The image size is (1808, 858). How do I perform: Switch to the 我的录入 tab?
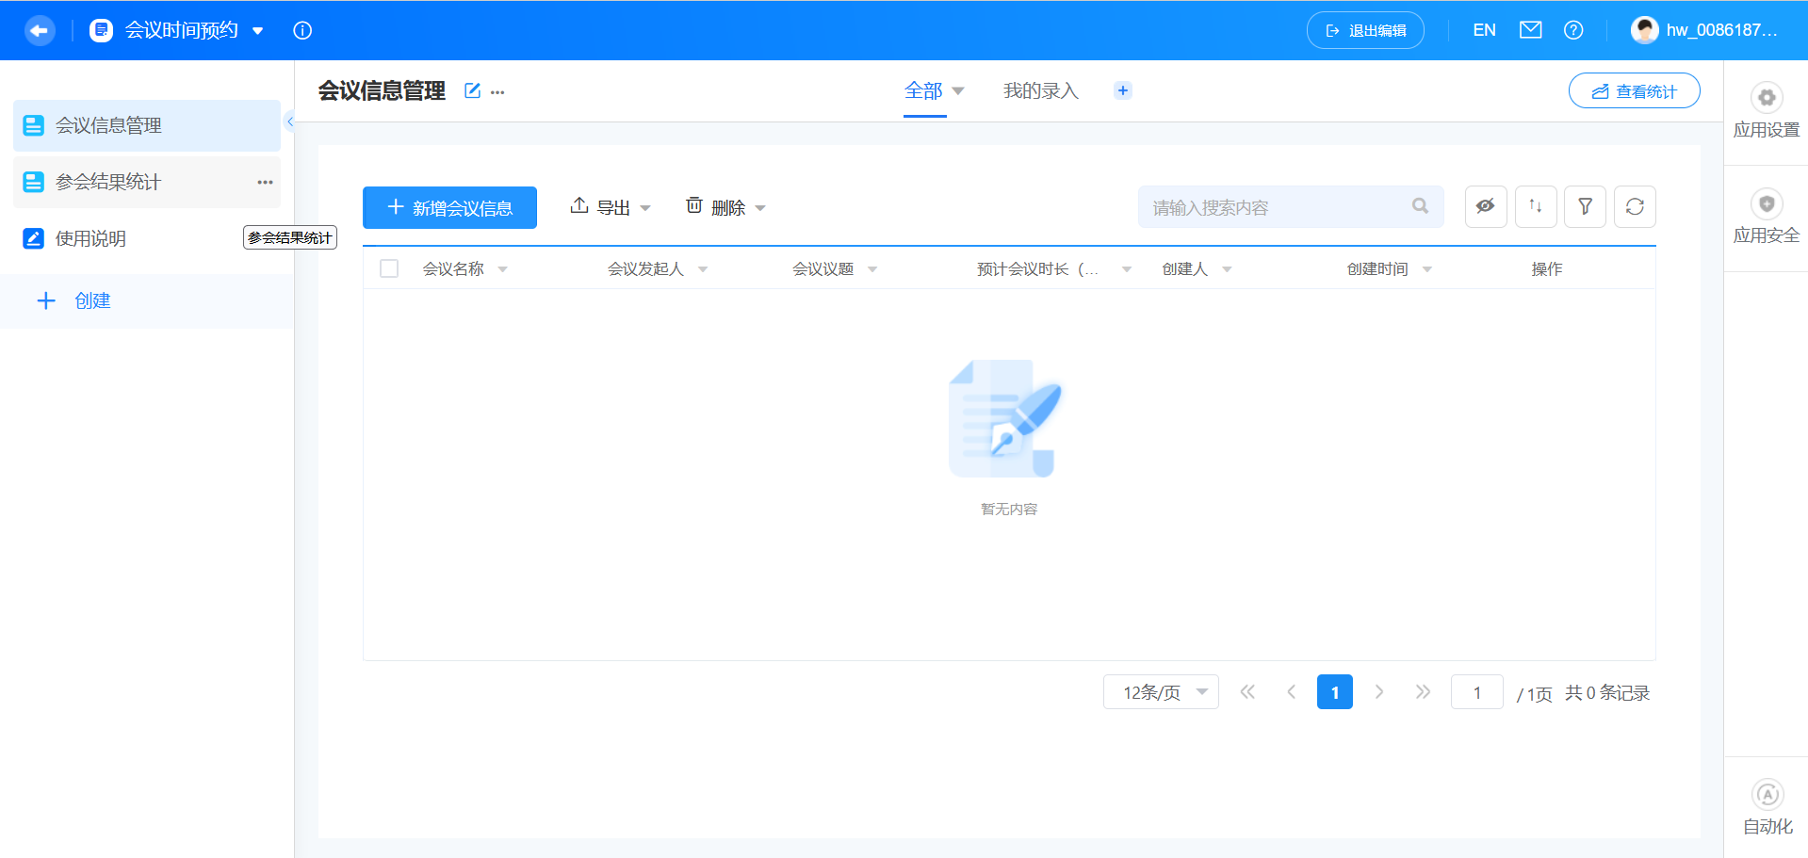pos(1040,90)
